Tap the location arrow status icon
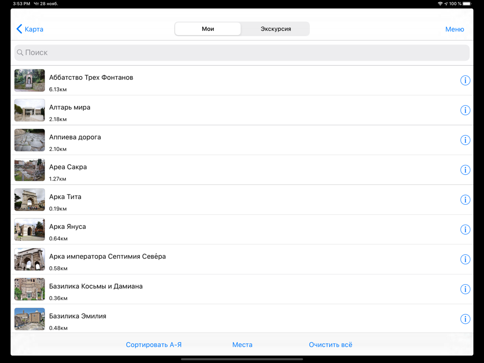Screen dimensions: 484x363 tap(446, 4)
